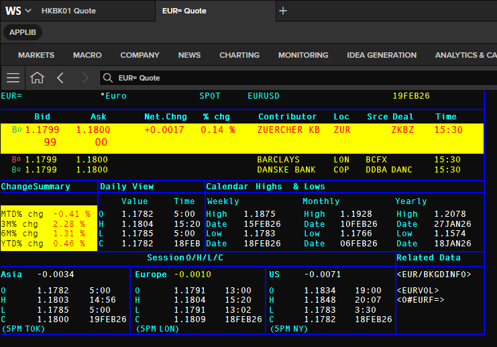497x347 pixels.
Task: Open the NEWS menu
Action: (189, 55)
